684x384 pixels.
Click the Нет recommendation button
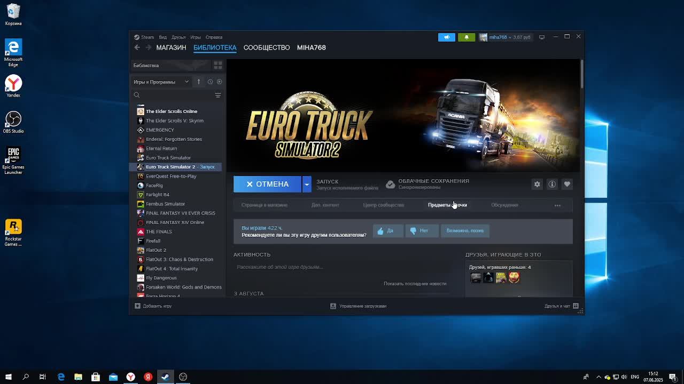pos(422,231)
